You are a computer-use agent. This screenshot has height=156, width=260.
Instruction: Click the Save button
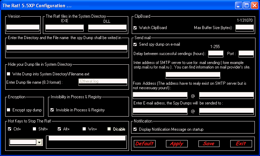tap(209, 144)
